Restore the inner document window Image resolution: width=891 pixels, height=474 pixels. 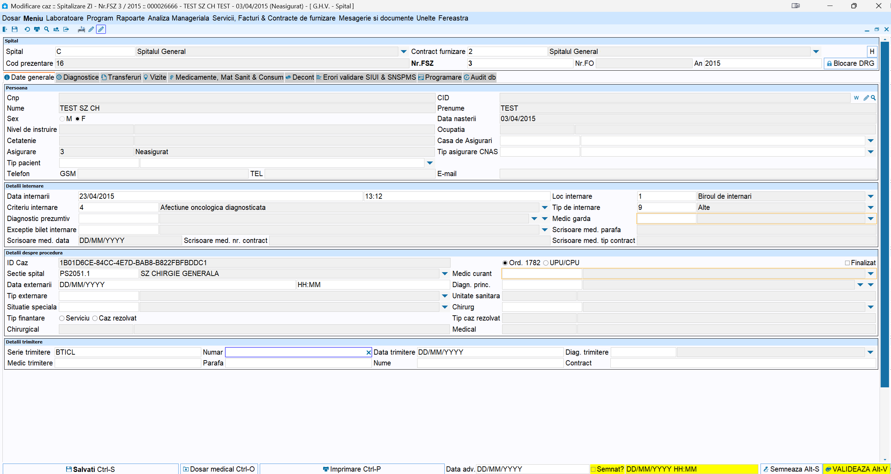pos(877,30)
